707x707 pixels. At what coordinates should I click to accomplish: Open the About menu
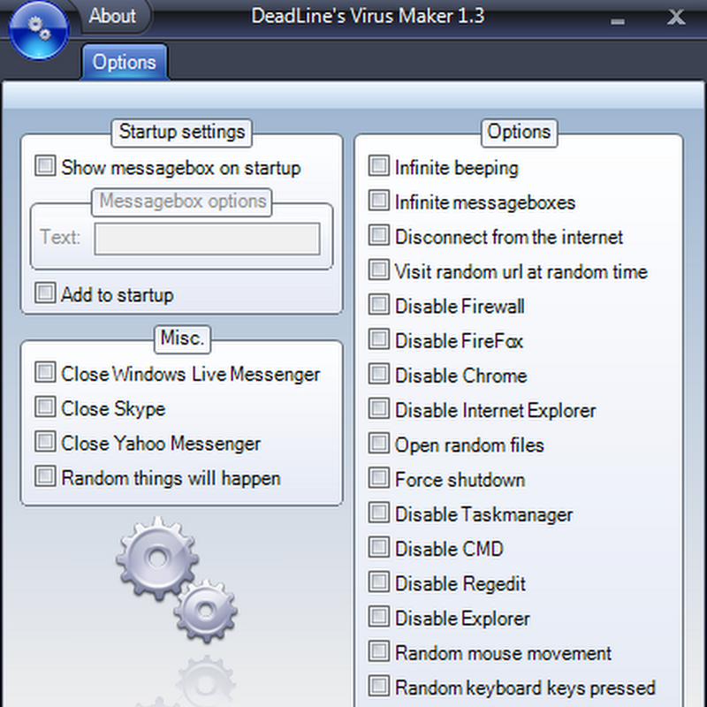113,16
